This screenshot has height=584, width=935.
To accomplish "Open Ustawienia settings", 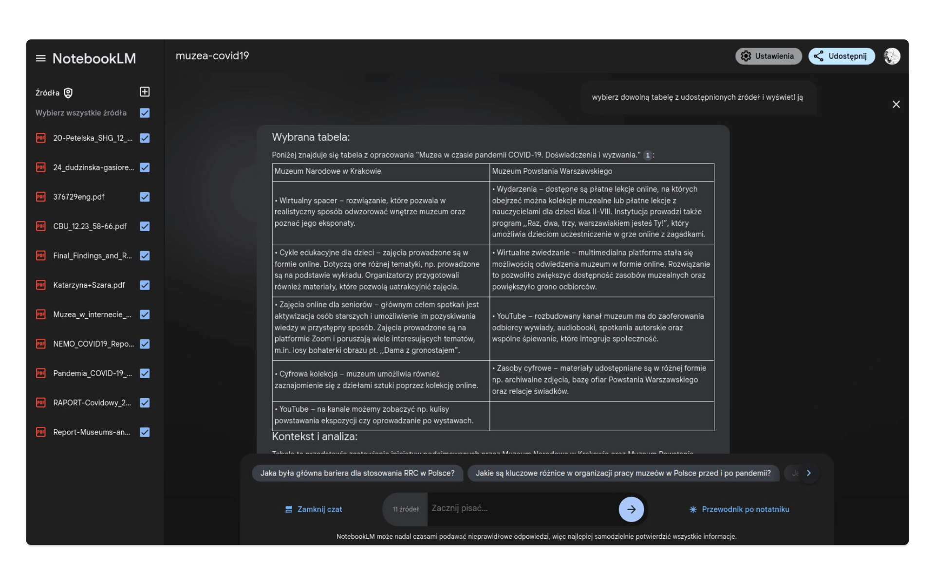I will pos(768,56).
